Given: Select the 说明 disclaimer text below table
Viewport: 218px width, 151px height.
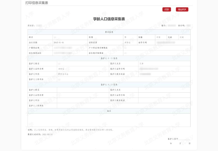Looking at the screenshot, I should 71,130.
